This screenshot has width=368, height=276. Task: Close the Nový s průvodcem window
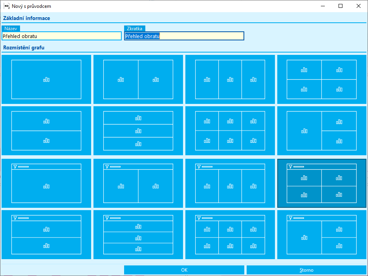pyautogui.click(x=358, y=6)
